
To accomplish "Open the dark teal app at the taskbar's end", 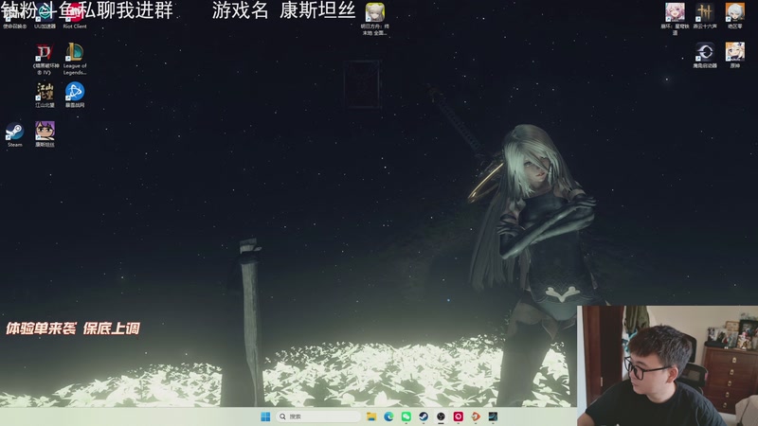I will [493, 417].
